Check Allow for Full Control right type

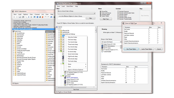tap(149, 29)
